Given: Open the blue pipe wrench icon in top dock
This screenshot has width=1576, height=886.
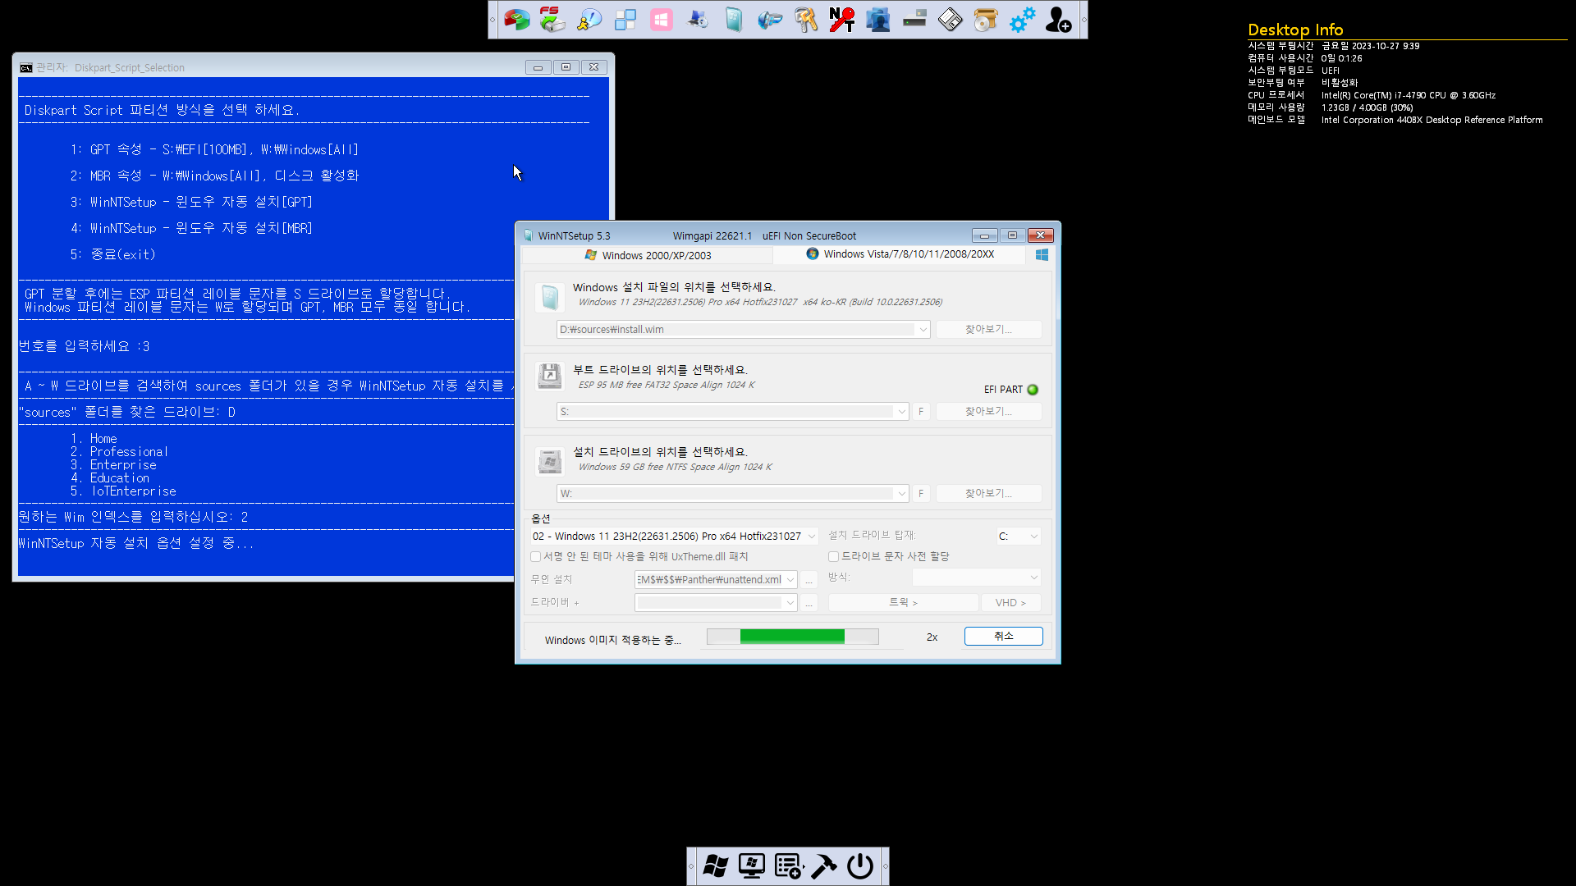Looking at the screenshot, I should coord(770,19).
